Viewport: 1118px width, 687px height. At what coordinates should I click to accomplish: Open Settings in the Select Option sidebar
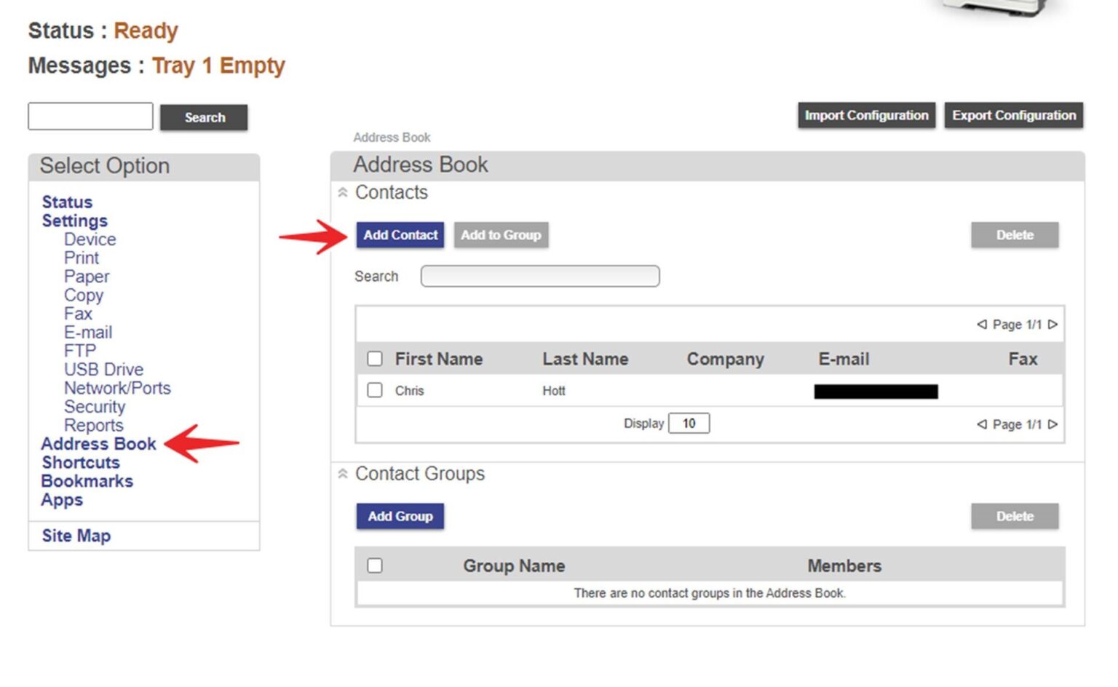tap(75, 221)
